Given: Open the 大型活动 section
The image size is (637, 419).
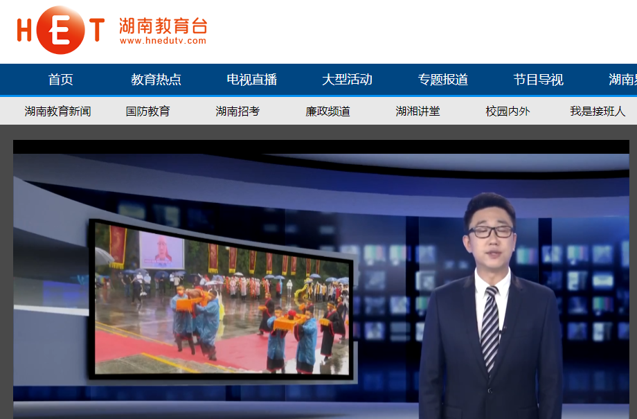Looking at the screenshot, I should [347, 80].
